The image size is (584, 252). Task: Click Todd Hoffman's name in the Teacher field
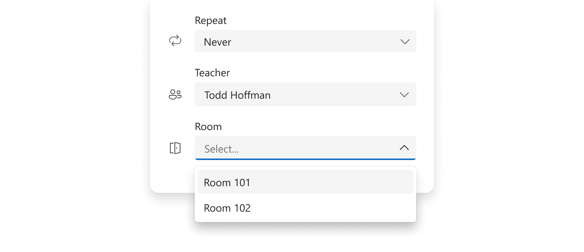[237, 95]
